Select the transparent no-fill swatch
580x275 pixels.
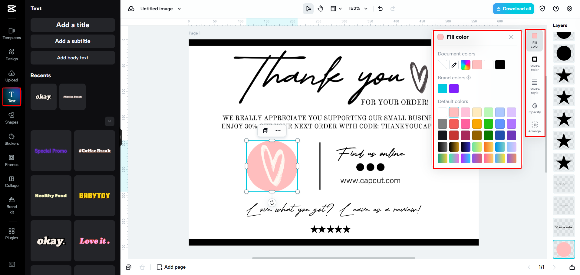click(x=442, y=65)
